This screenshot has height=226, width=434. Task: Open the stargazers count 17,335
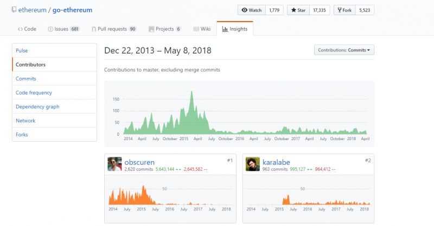[x=320, y=10]
